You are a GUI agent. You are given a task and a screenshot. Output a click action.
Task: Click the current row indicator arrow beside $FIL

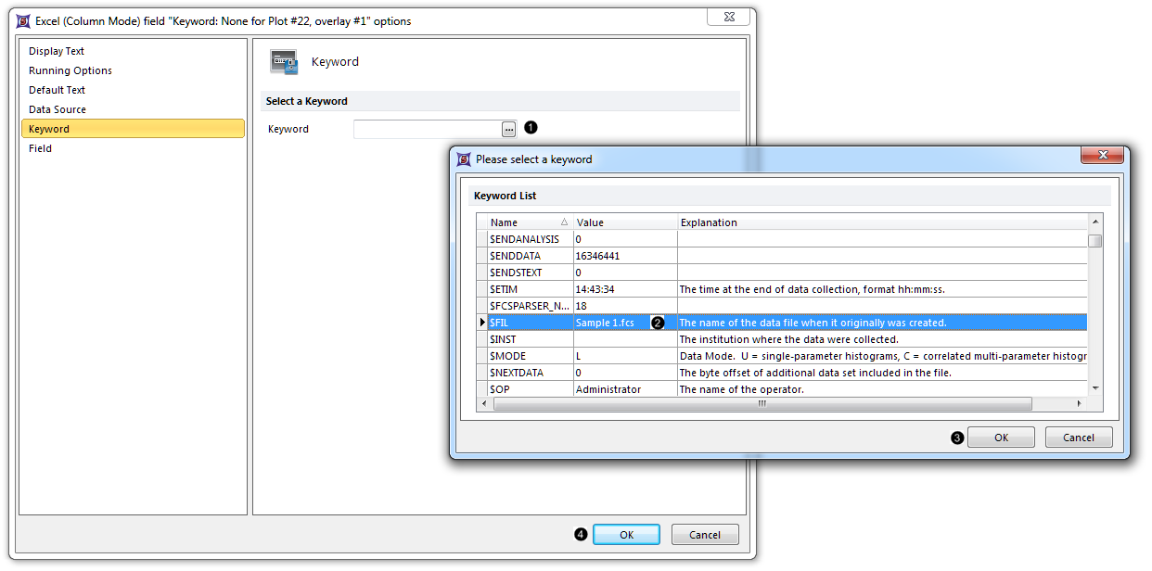(x=481, y=323)
